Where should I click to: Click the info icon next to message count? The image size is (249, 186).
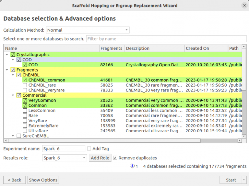132,166
